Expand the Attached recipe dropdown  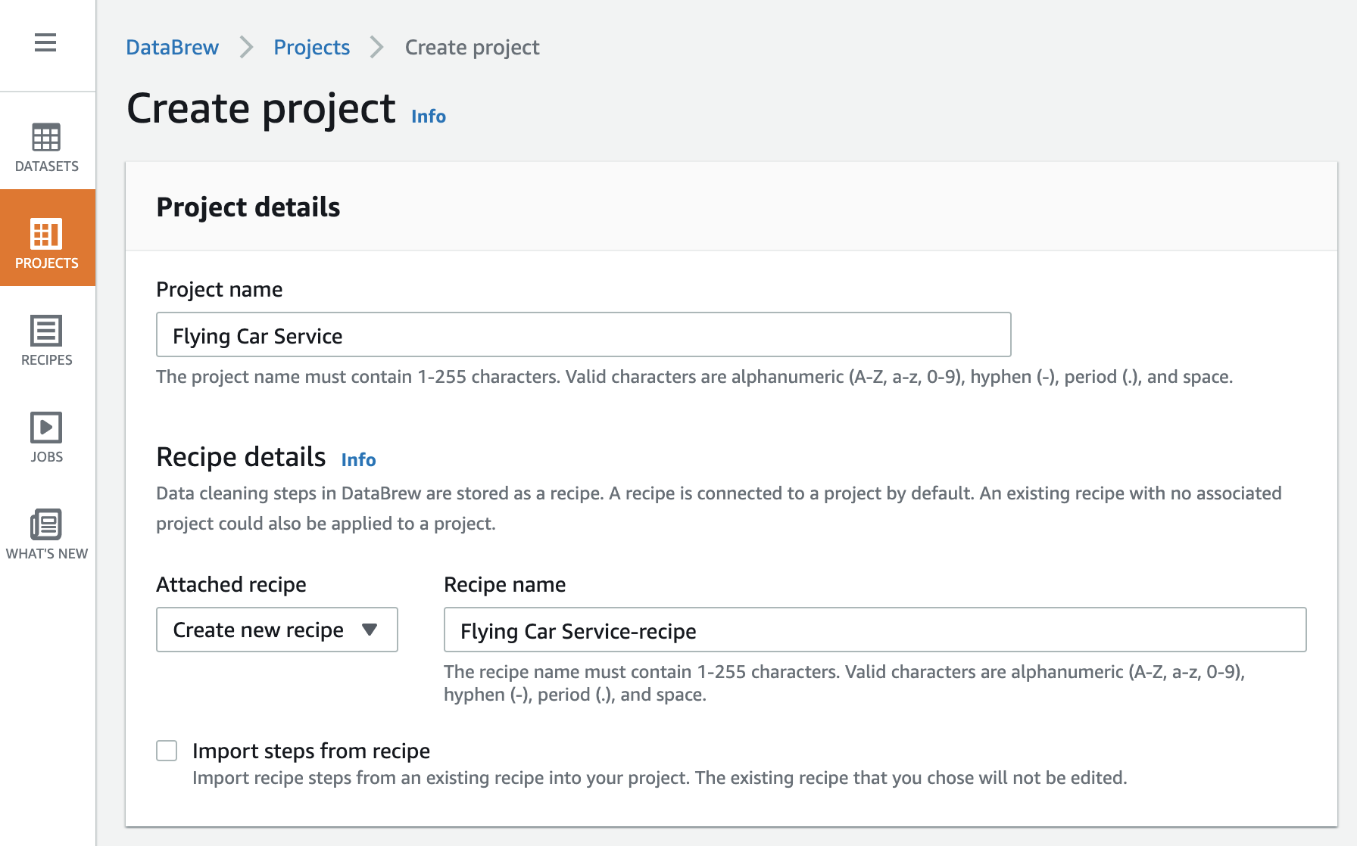pos(277,630)
